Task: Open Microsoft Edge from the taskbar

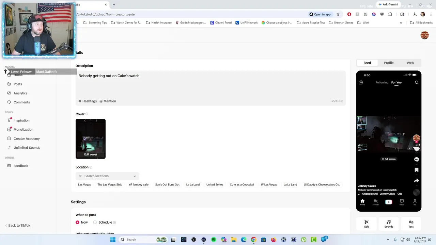Action: (x=244, y=240)
